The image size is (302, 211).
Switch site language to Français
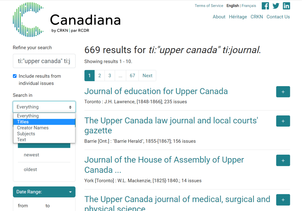(249, 6)
